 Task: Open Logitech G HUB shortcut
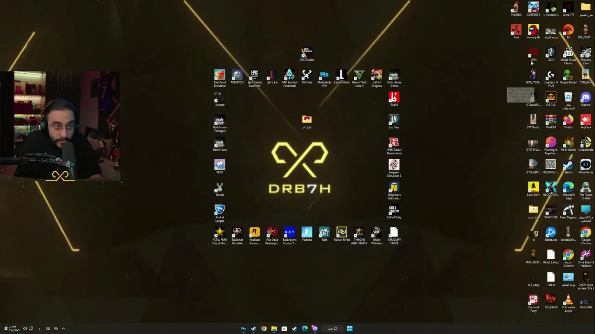(551, 79)
